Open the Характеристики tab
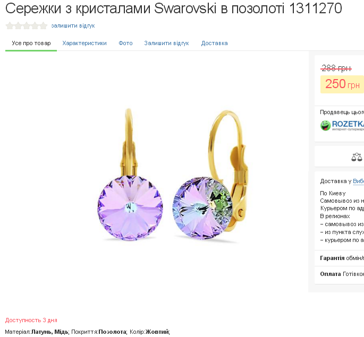The width and height of the screenshot is (364, 337). (x=84, y=43)
